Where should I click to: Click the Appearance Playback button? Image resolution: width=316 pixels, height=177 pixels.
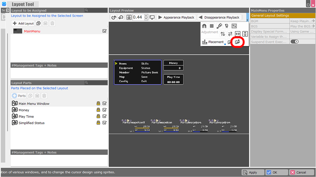176,18
